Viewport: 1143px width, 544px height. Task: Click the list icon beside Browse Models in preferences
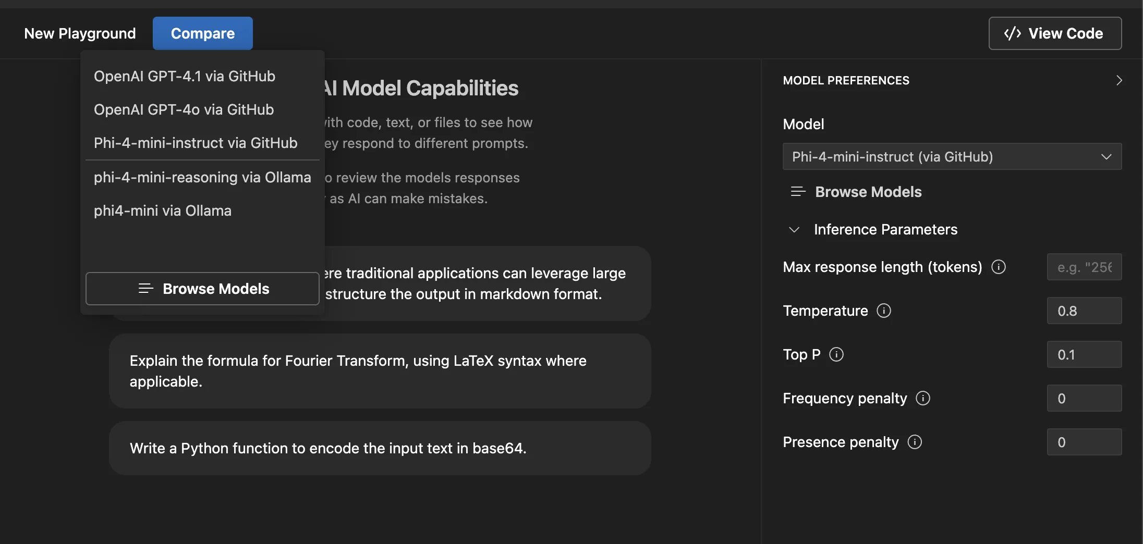[798, 192]
